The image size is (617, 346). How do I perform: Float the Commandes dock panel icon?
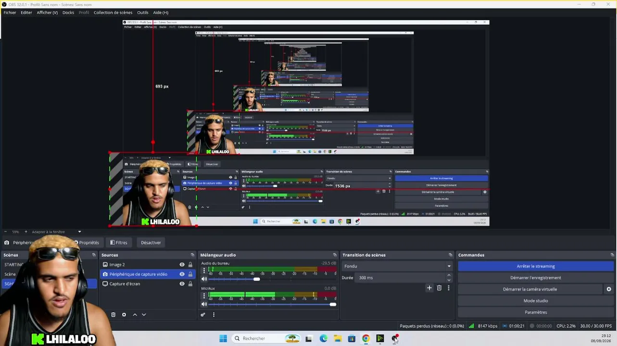coord(612,255)
